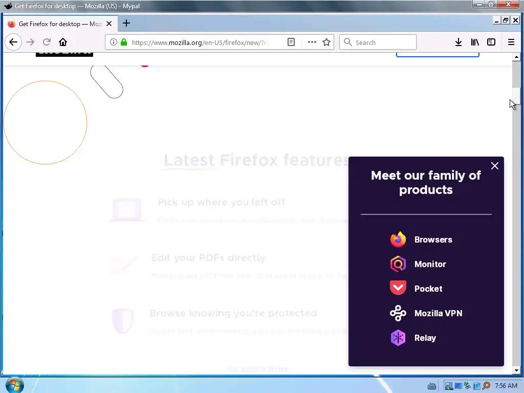This screenshot has height=393, width=524.
Task: Select the Get Firefox for desktop tab
Action: [60, 24]
